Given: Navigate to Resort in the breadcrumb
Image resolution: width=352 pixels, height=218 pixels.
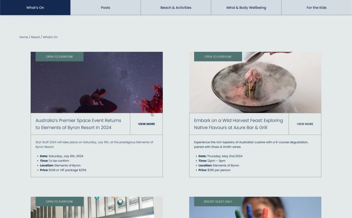Looking at the screenshot, I should click(x=35, y=37).
